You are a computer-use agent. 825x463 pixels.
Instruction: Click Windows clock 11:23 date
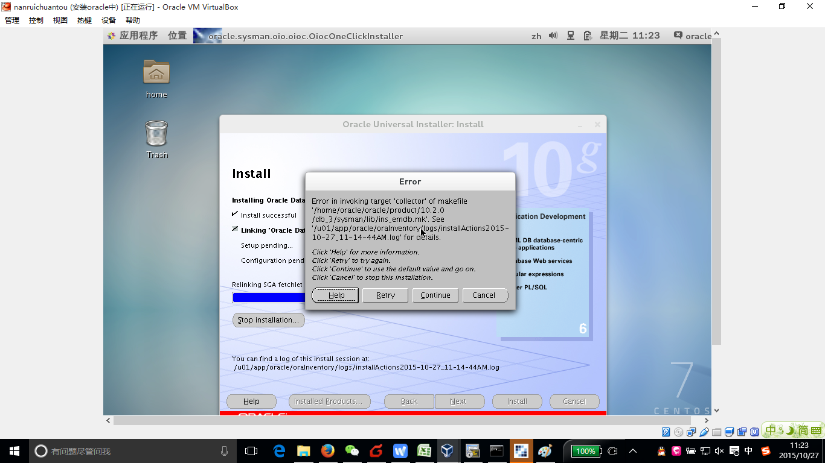click(798, 451)
